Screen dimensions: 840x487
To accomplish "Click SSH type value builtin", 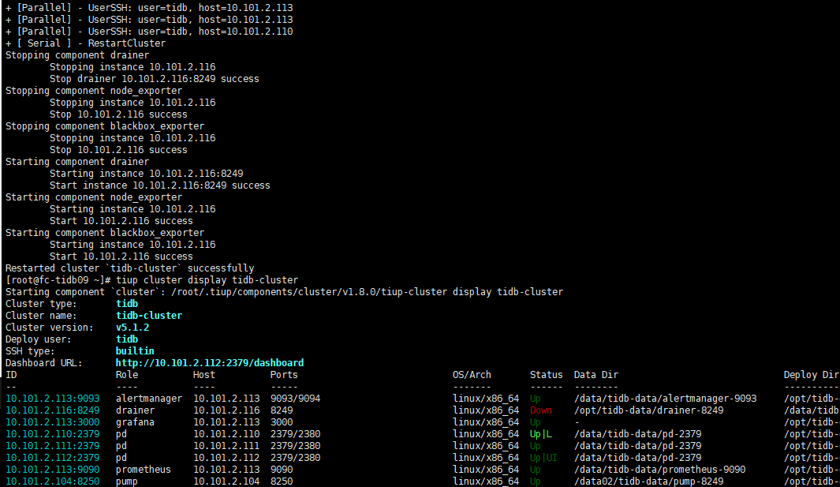I will pos(135,350).
